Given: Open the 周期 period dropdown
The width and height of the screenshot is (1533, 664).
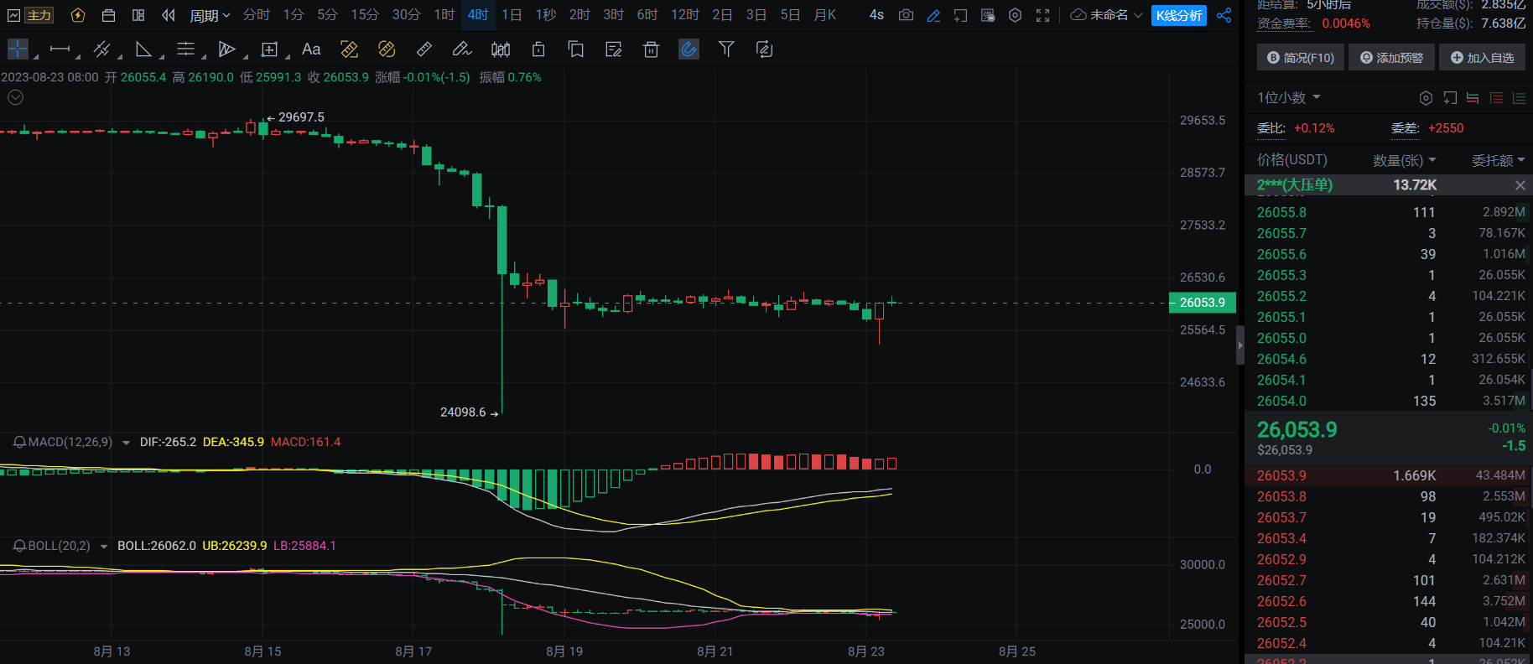Looking at the screenshot, I should coord(210,15).
